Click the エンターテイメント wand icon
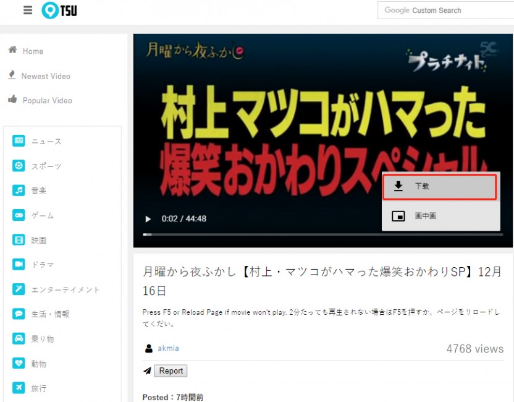Image resolution: width=514 pixels, height=402 pixels. [x=19, y=289]
